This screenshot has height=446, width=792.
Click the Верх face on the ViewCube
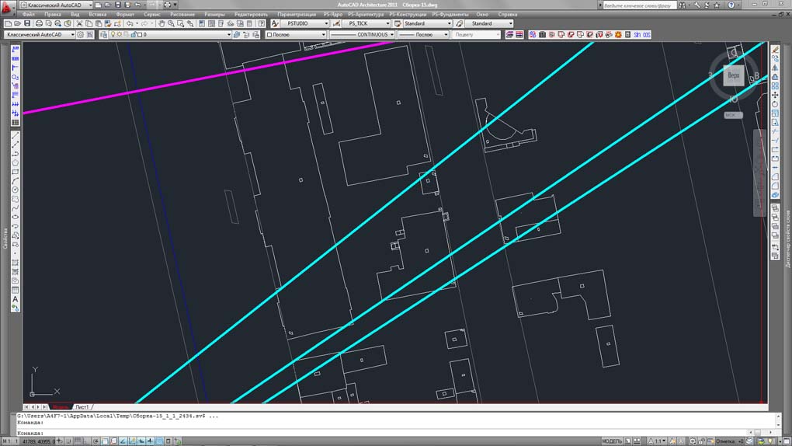tap(734, 75)
